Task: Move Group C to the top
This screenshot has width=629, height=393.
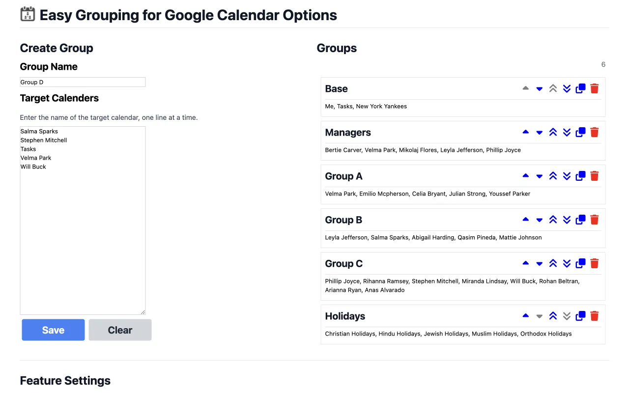Action: click(x=553, y=263)
